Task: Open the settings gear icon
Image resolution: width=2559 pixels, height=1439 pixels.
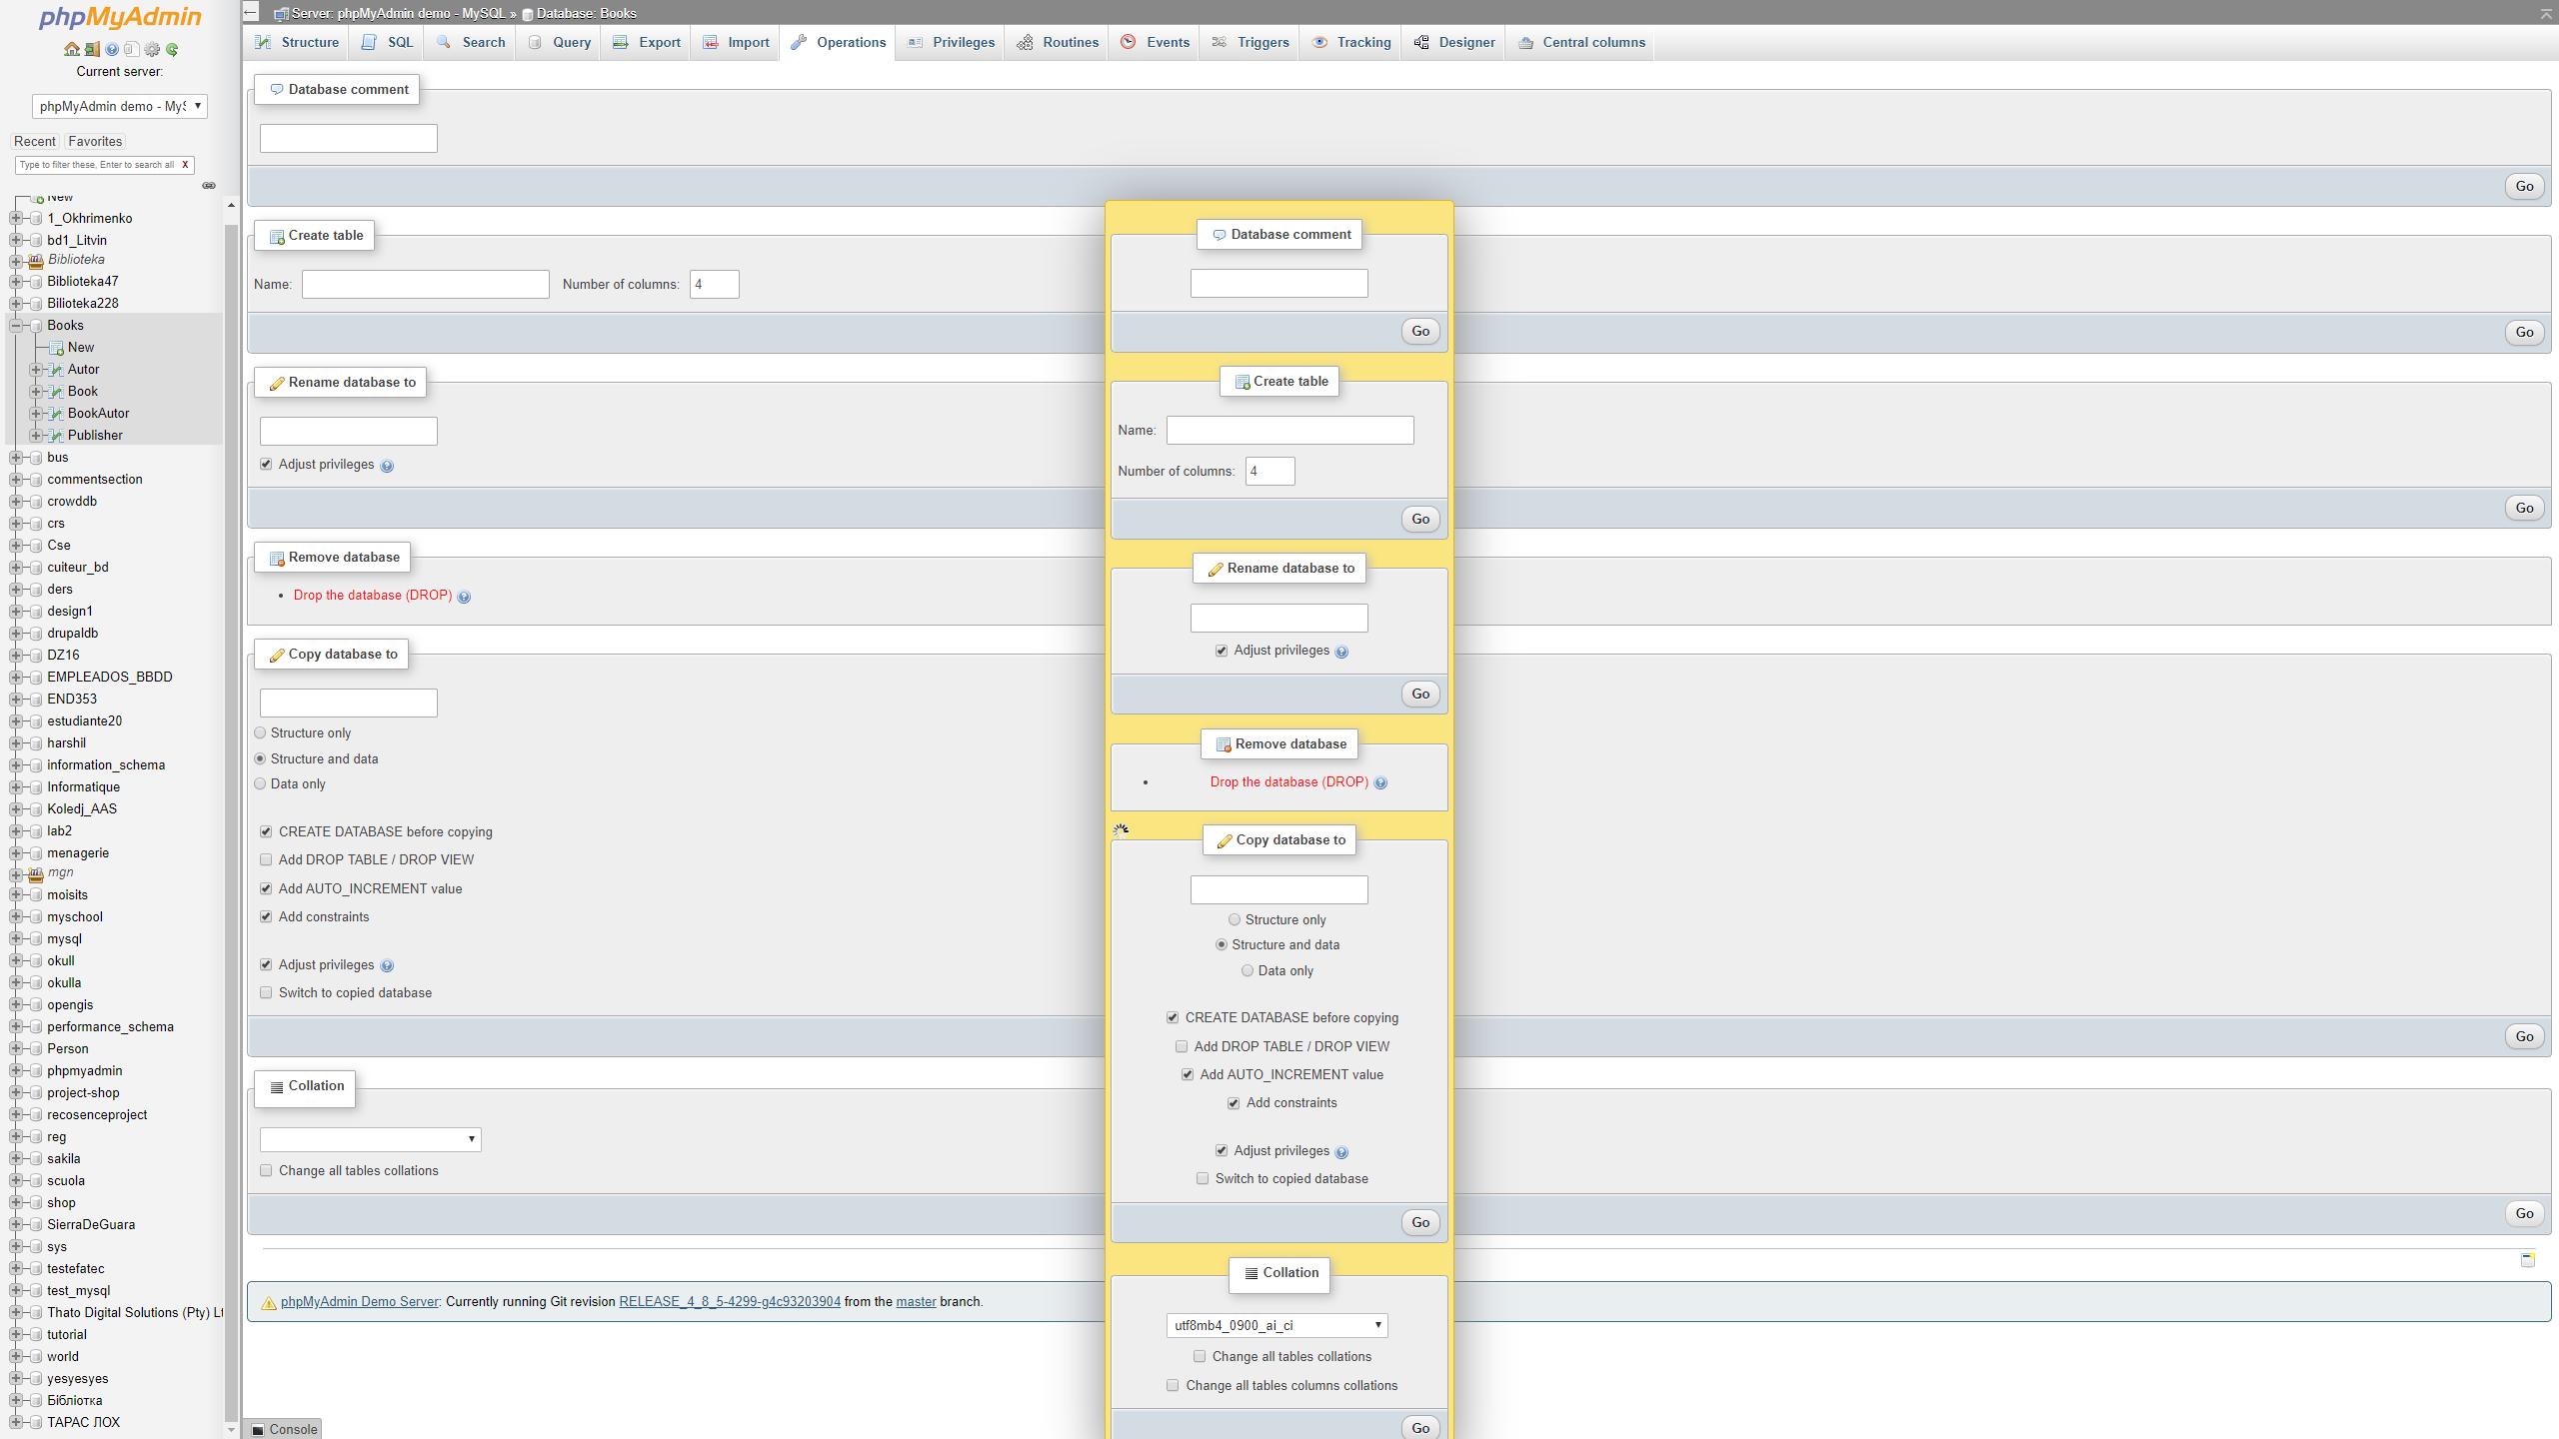Action: click(x=152, y=49)
